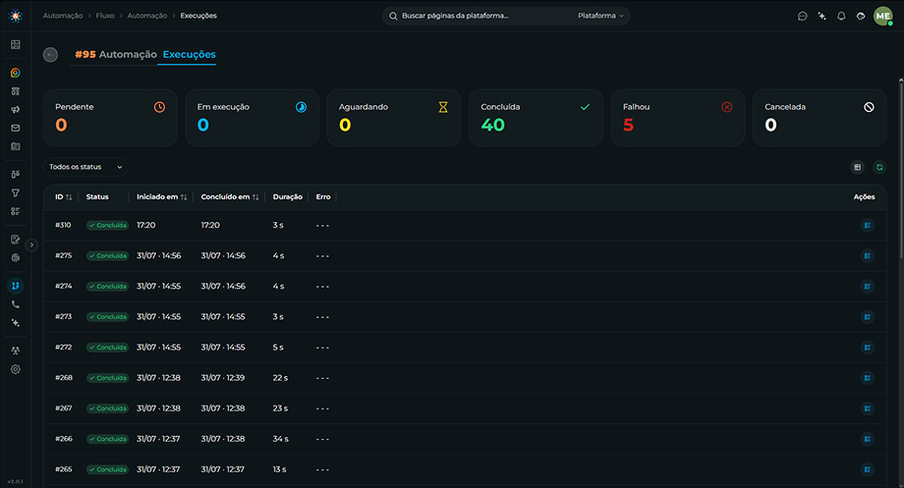Click the highlighted automation flow sidebar icon
Image resolution: width=904 pixels, height=488 pixels.
[16, 286]
